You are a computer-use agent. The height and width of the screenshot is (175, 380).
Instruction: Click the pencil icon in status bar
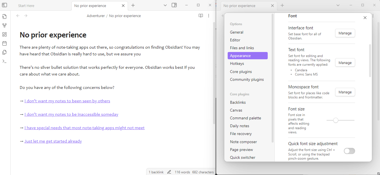(x=169, y=172)
